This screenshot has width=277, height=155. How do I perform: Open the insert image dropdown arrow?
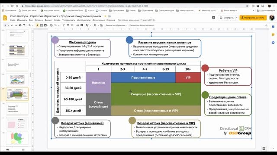48,25
